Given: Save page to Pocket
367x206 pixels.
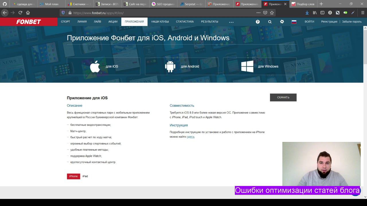Looking at the screenshot, I should (x=265, y=13).
